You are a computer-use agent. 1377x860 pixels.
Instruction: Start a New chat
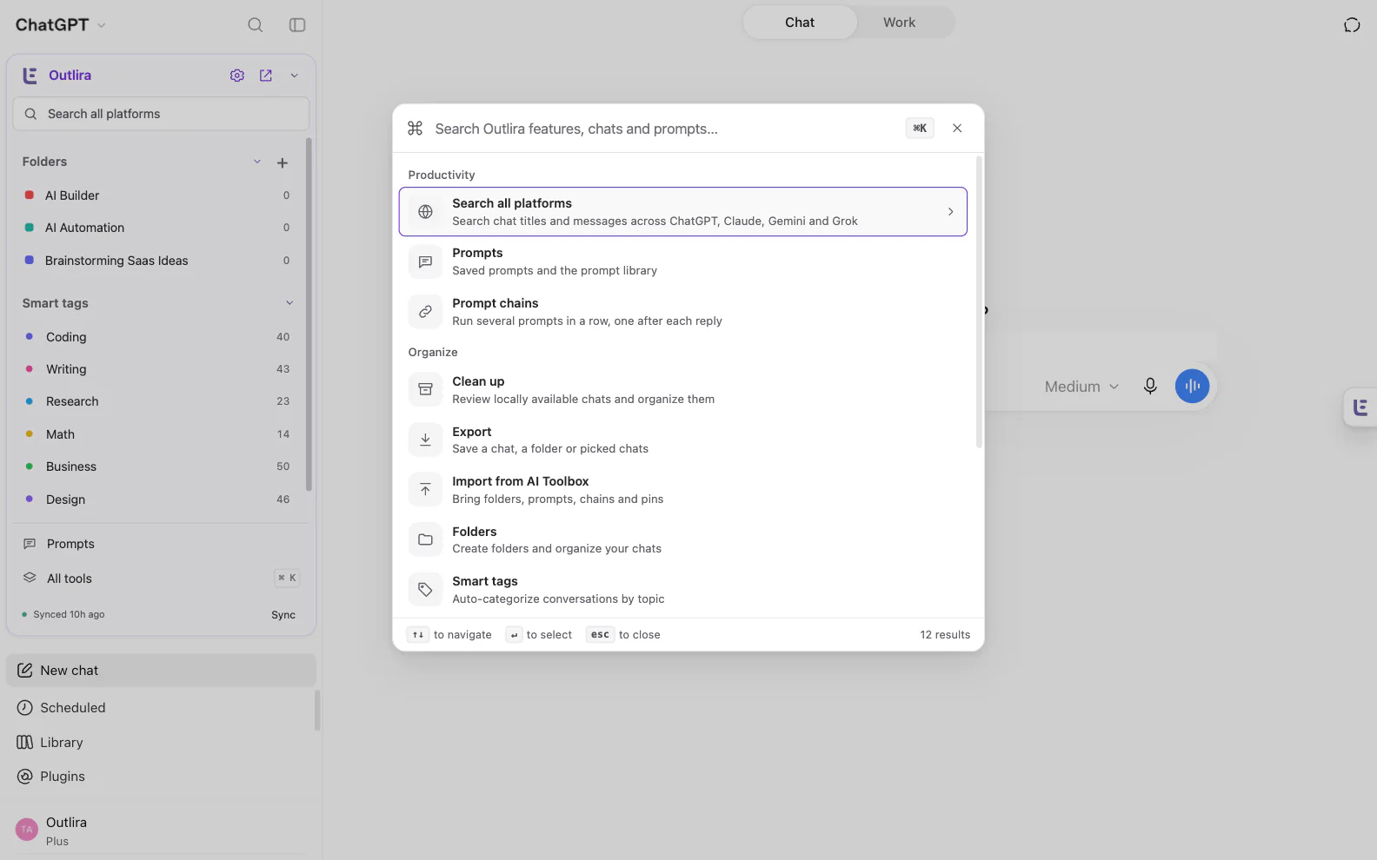[x=161, y=671]
